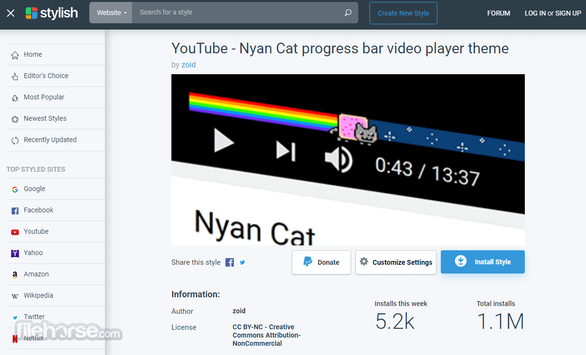
Task: Click the Twitter sidebar icon
Action: coord(15,317)
